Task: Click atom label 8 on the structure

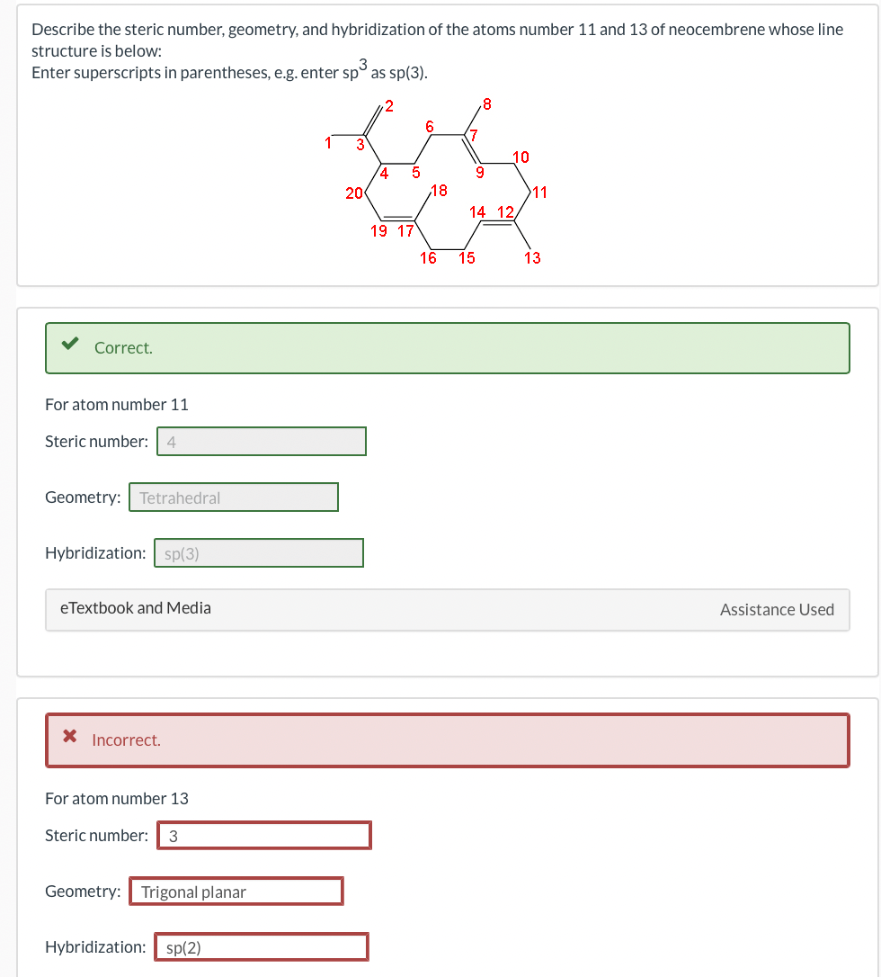Action: (x=487, y=104)
